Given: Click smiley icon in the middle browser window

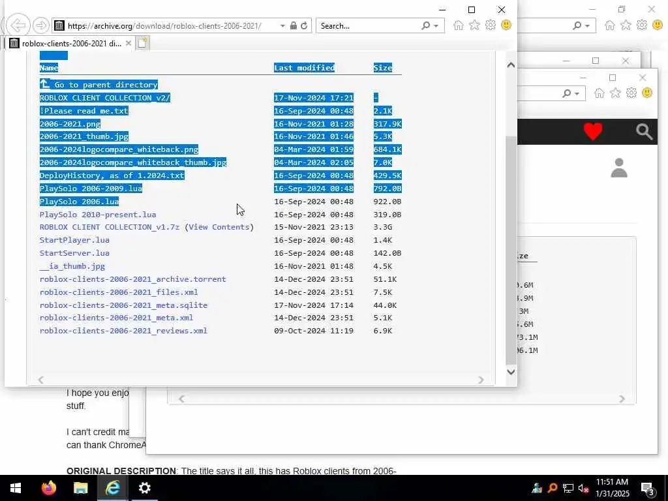Looking at the screenshot, I should tap(646, 93).
